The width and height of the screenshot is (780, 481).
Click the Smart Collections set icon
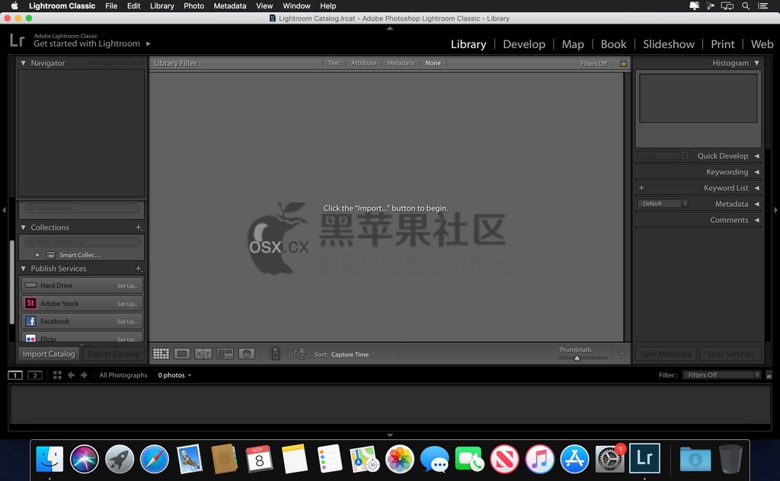coord(51,255)
